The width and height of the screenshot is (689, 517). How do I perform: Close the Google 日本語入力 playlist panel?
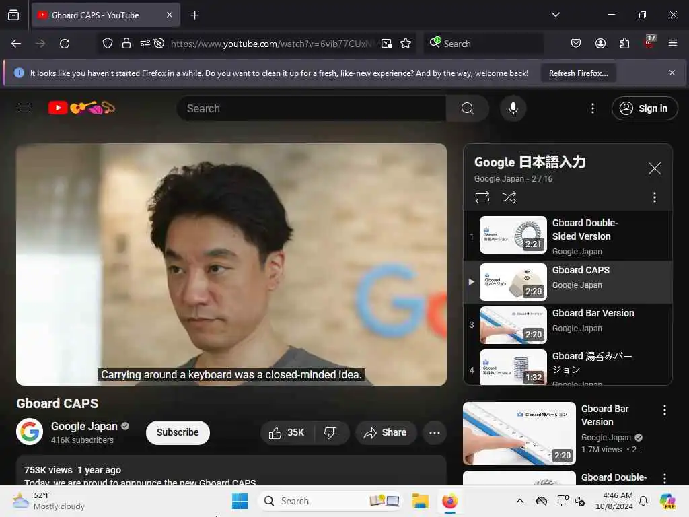tap(654, 168)
